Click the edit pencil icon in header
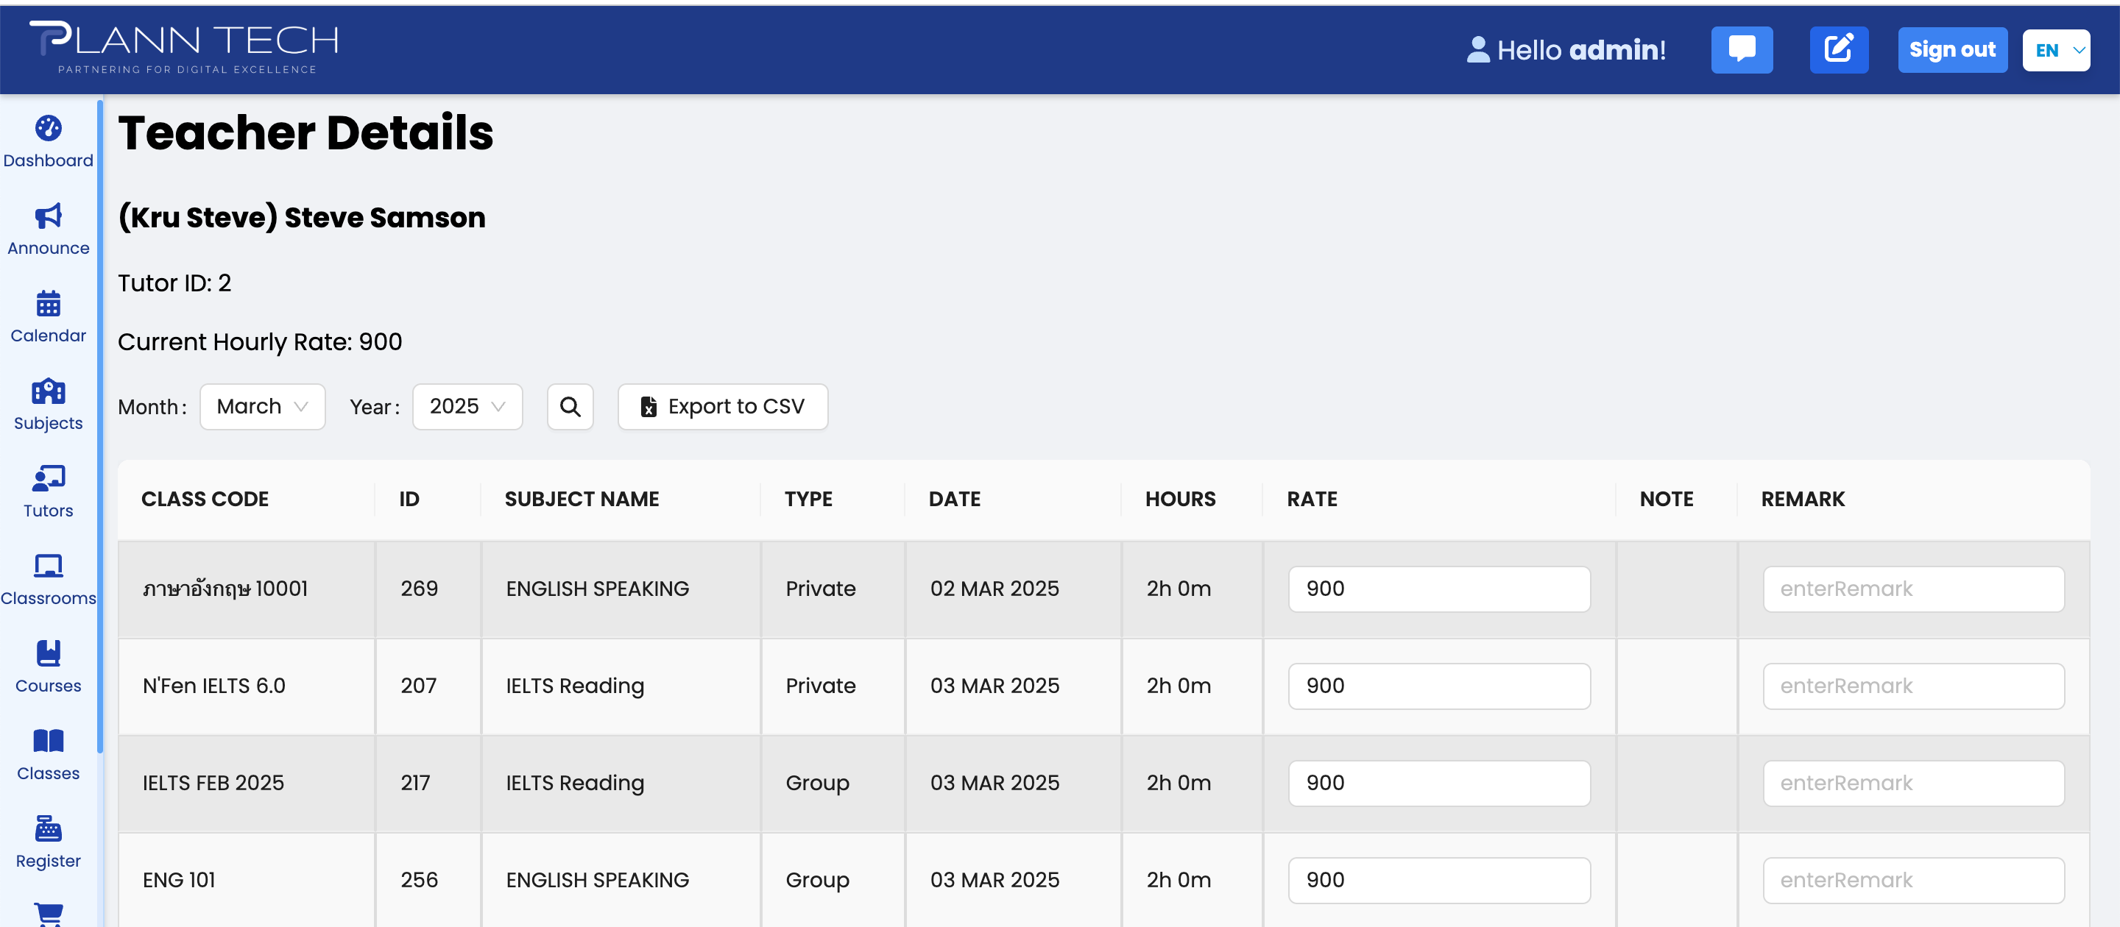Image resolution: width=2120 pixels, height=927 pixels. click(1838, 49)
